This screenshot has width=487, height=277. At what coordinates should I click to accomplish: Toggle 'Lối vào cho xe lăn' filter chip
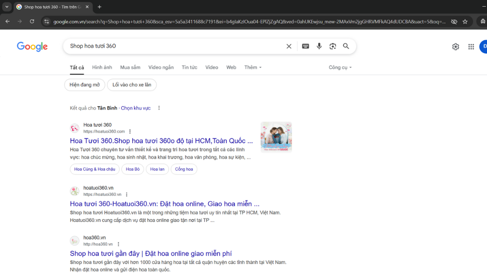click(x=132, y=84)
